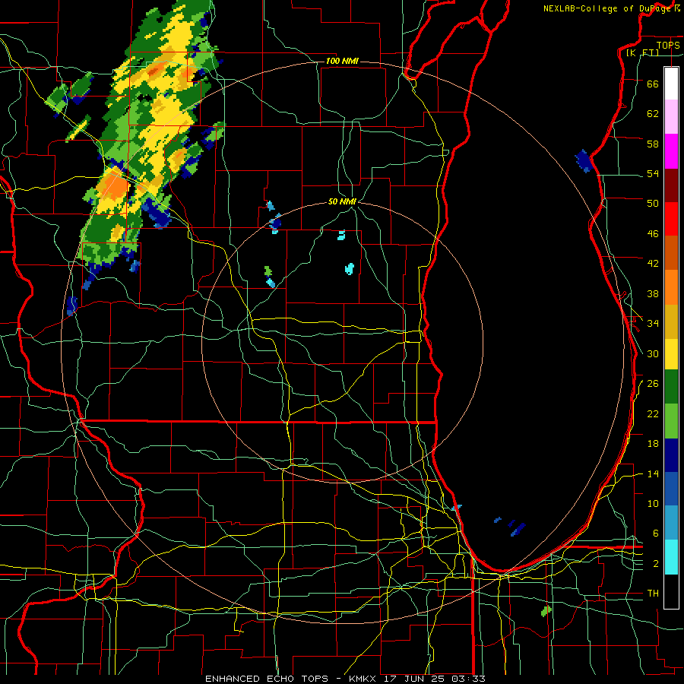Click the light pink legend swatch near 62
The image size is (684, 684).
[671, 116]
